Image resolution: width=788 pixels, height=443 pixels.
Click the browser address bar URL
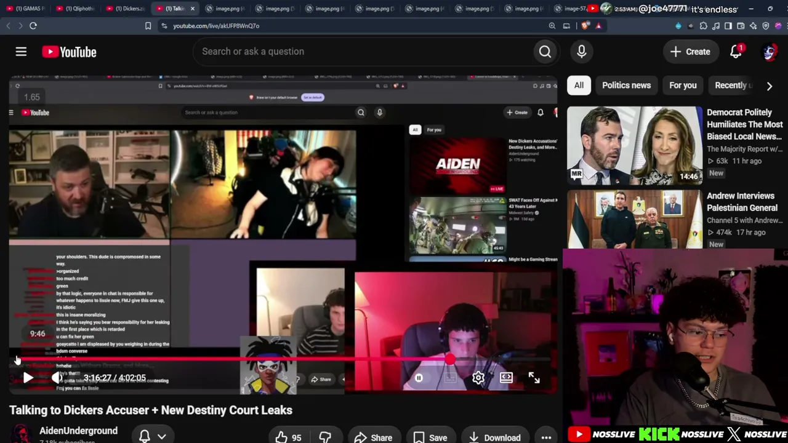216,26
